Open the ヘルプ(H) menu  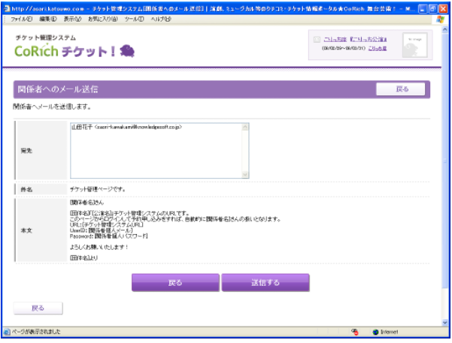click(x=161, y=19)
